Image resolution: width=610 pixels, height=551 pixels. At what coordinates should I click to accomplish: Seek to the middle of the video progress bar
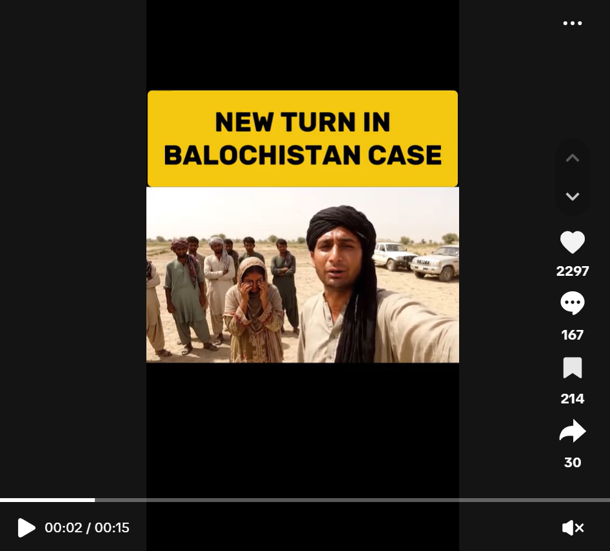(305, 500)
